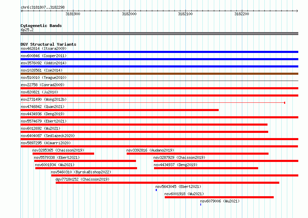This screenshot has width=308, height=218.
Task: Click the DGV Structural Variants track title
Action: pos(48,44)
